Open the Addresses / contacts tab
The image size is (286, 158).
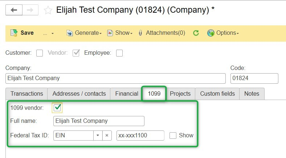pos(79,93)
